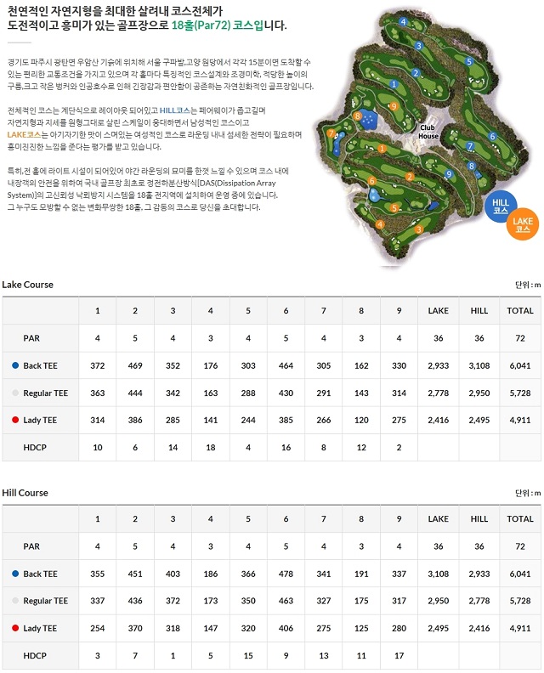Viewport: 544px width, 673px height.
Task: Click Hill Course Regular TEE value 463
Action: point(286,601)
